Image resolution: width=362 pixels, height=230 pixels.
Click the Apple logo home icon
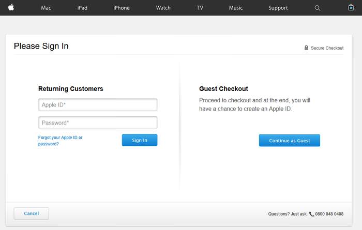coord(11,8)
